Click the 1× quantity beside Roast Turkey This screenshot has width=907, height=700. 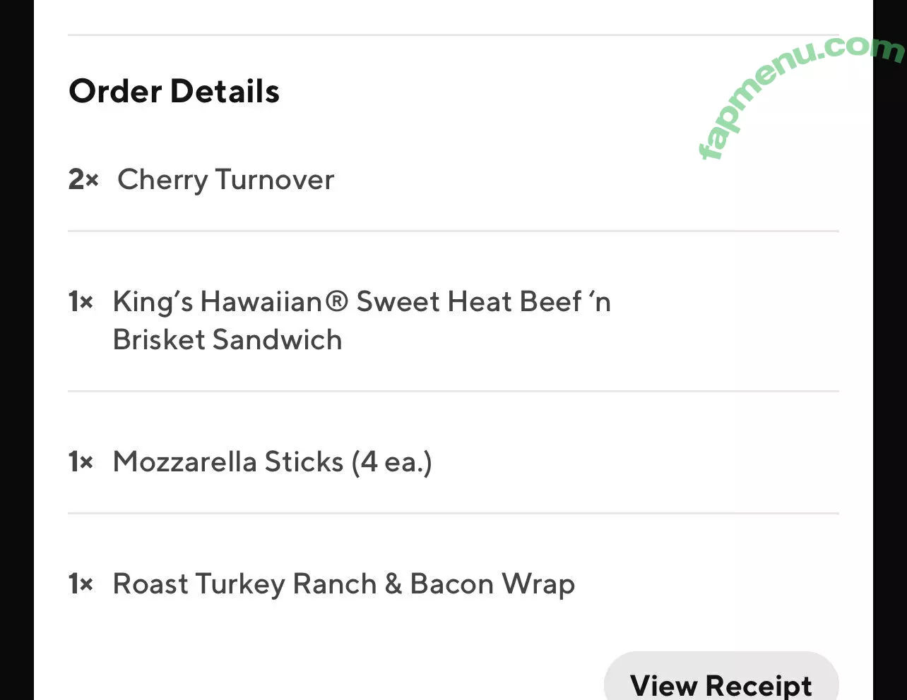(x=81, y=584)
